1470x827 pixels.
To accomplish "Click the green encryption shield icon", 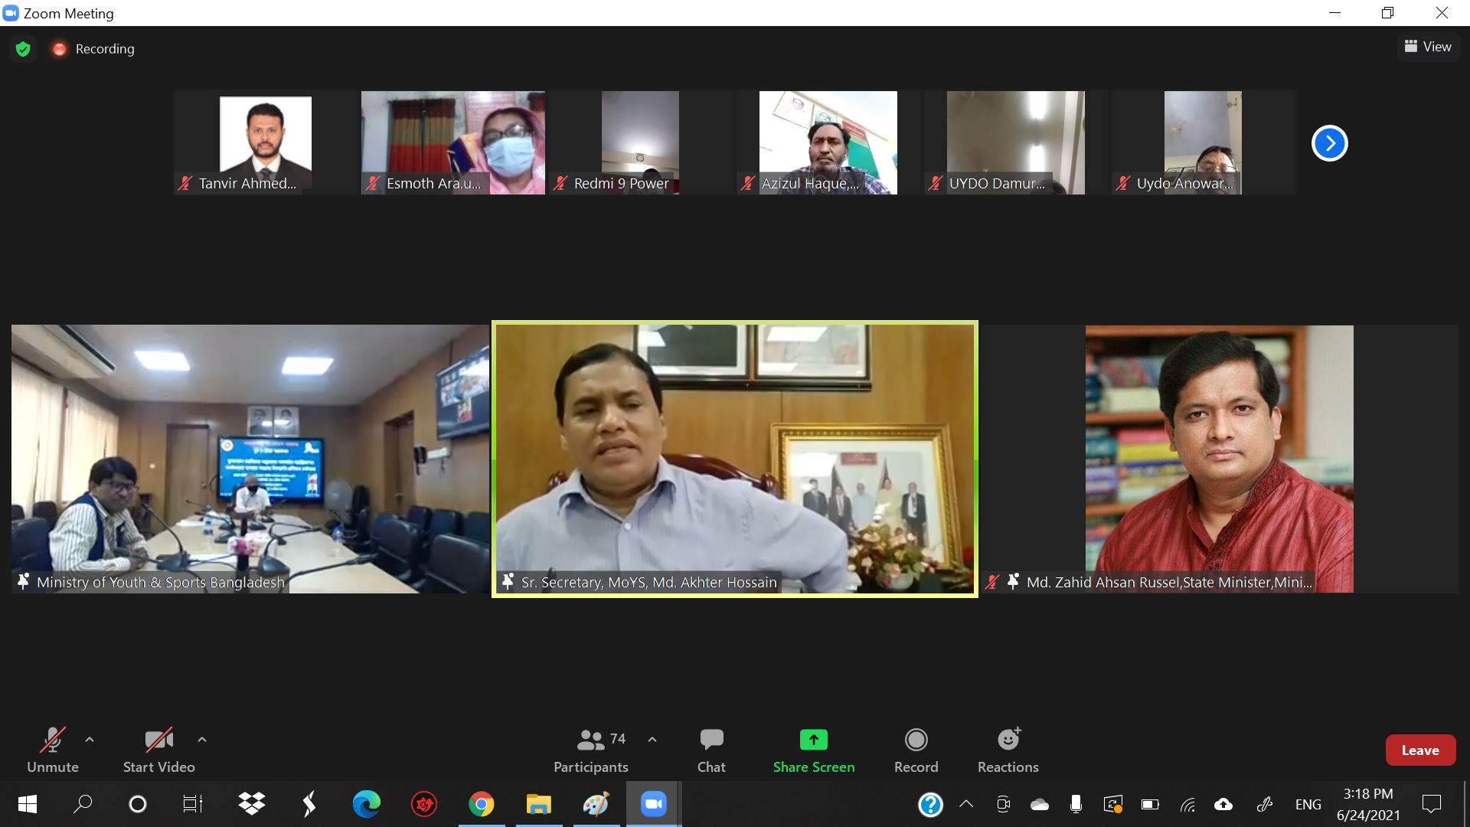I will pyautogui.click(x=23, y=49).
